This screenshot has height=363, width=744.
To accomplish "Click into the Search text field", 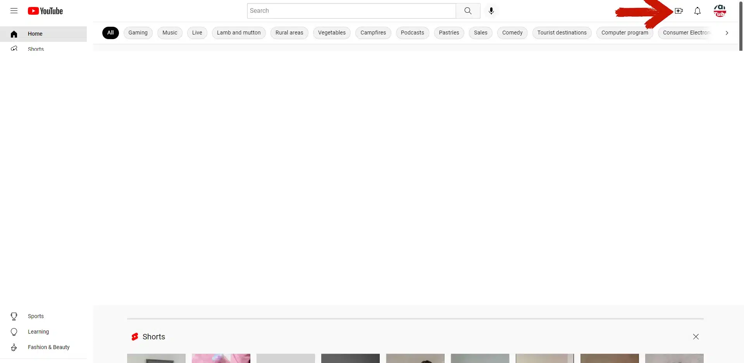I will (x=351, y=11).
